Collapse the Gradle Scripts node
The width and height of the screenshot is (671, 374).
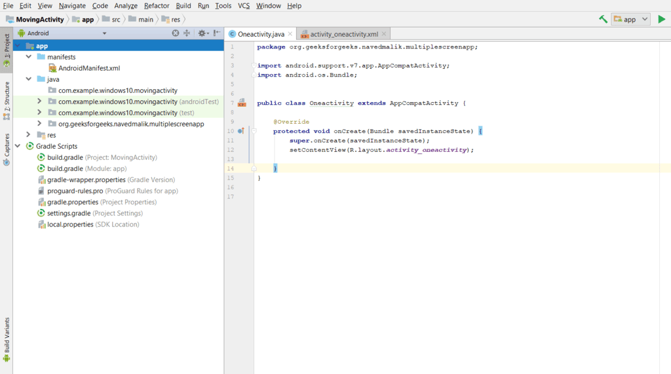click(18, 146)
